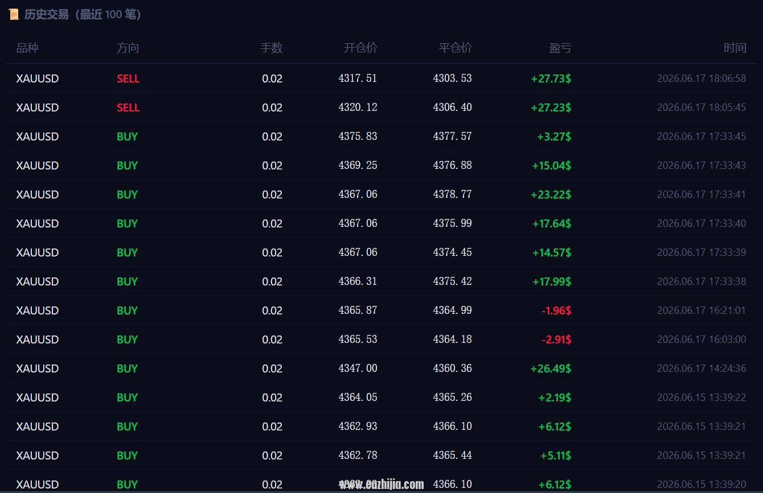Click open price 4375.83

(x=358, y=136)
